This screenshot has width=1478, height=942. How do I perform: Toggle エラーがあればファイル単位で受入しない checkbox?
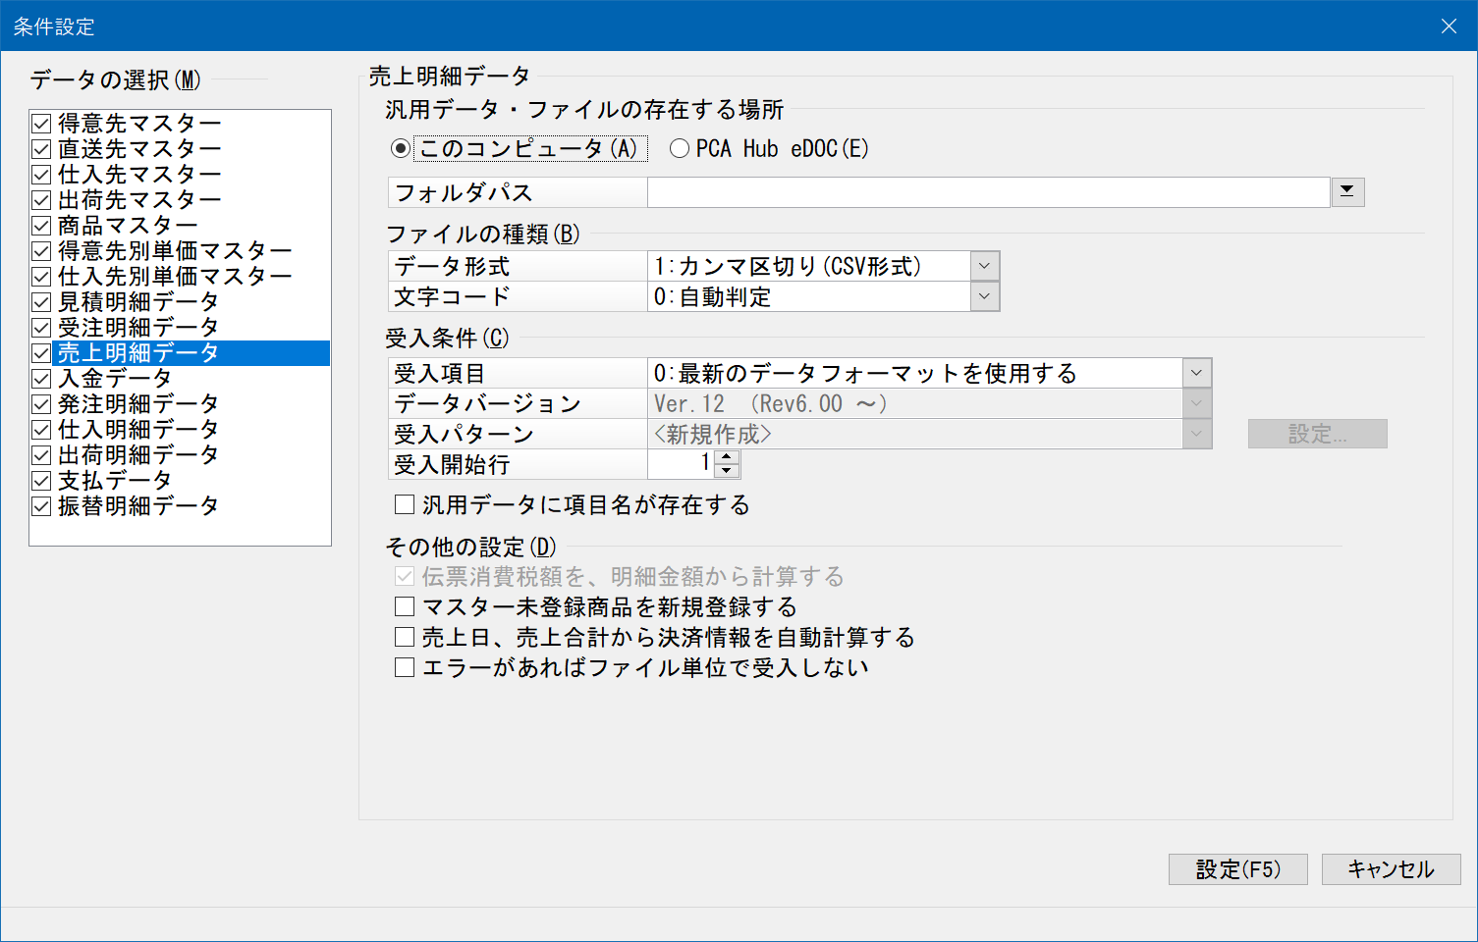tap(405, 668)
